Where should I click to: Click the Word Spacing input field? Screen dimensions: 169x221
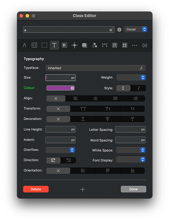pyautogui.click(x=131, y=140)
